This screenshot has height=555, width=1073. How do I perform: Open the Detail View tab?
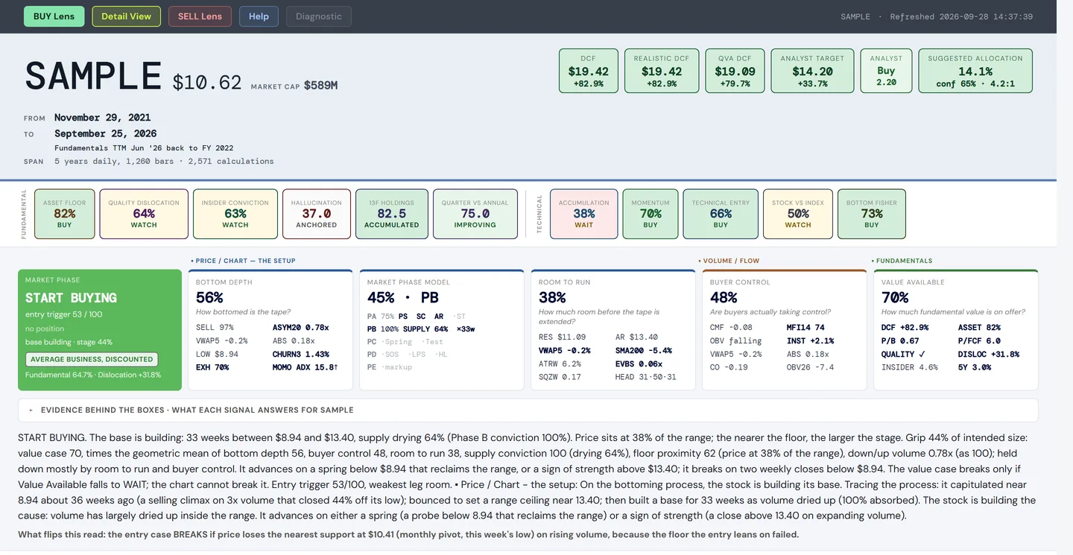(126, 16)
